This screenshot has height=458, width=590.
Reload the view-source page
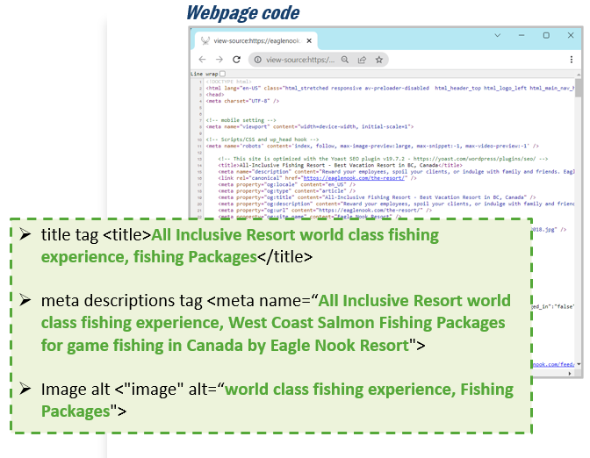click(x=236, y=60)
